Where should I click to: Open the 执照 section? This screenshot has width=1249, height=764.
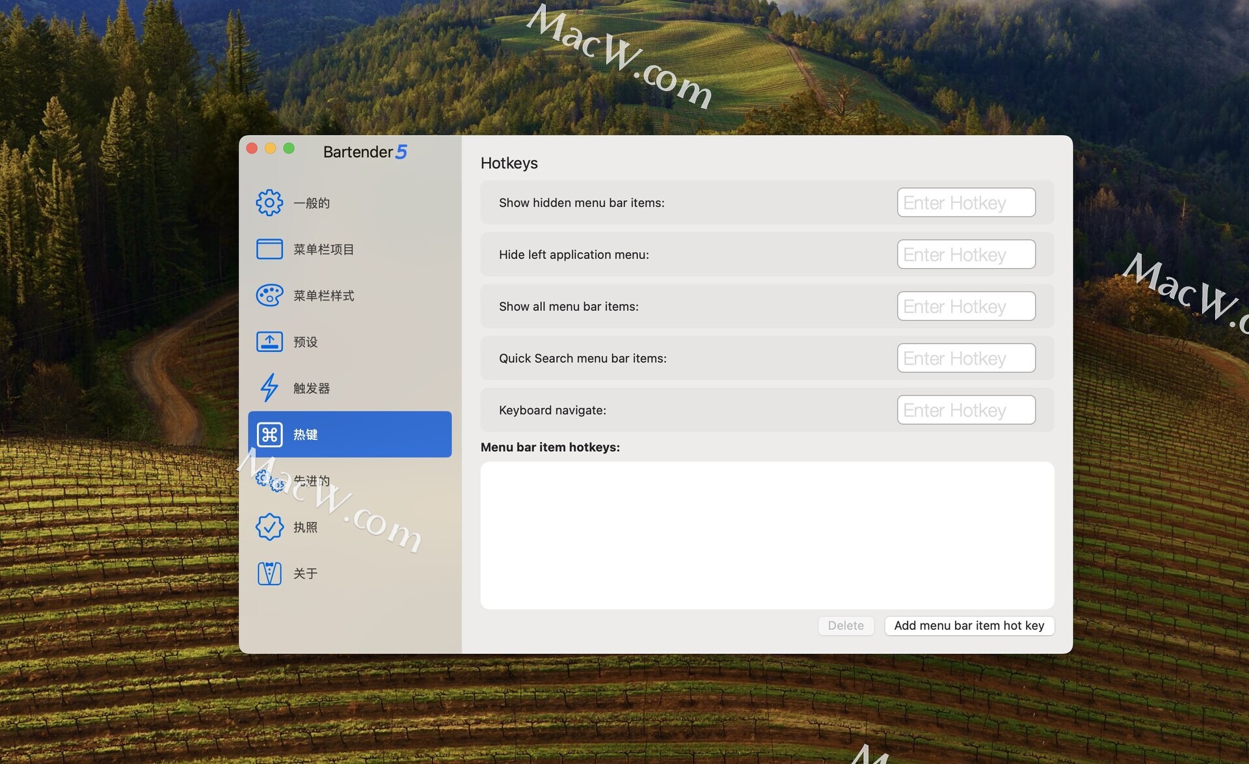click(x=349, y=527)
